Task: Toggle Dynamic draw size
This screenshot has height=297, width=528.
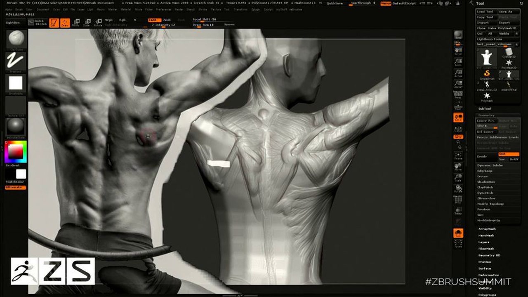Action: 229,25
